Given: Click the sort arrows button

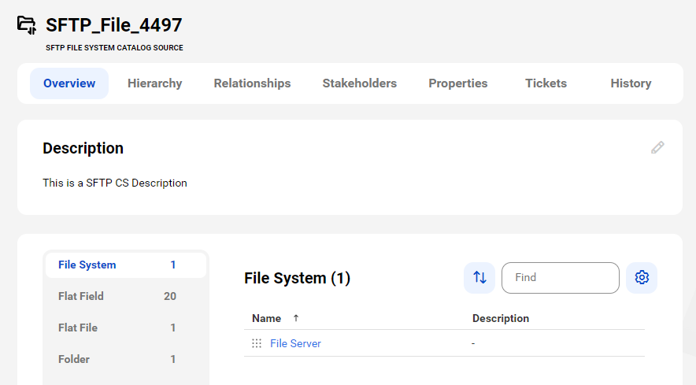Looking at the screenshot, I should [x=479, y=278].
